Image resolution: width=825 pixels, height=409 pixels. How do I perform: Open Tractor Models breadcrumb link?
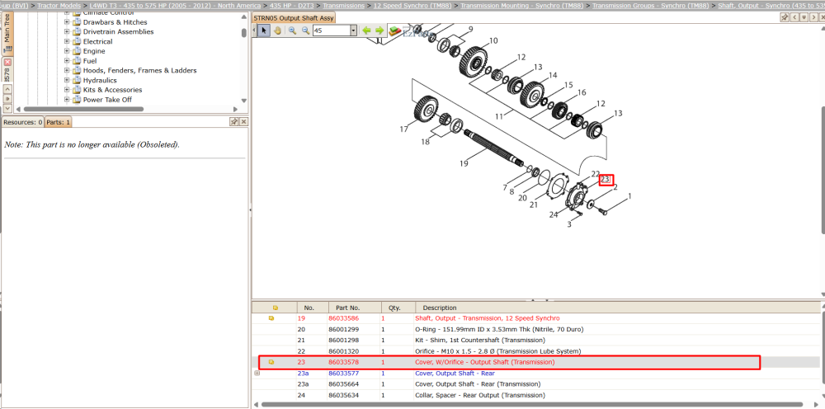pyautogui.click(x=59, y=5)
